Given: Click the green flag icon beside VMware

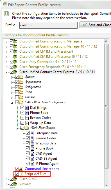Looking at the screenshot, I should pos(16,184).
